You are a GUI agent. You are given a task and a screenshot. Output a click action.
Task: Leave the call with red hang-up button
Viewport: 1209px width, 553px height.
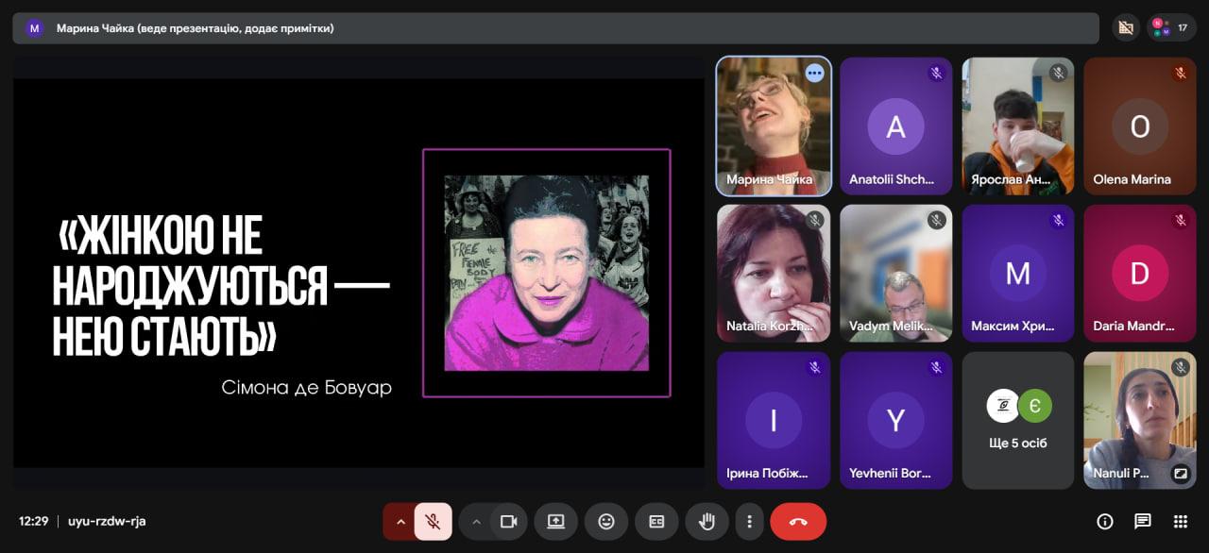point(798,522)
